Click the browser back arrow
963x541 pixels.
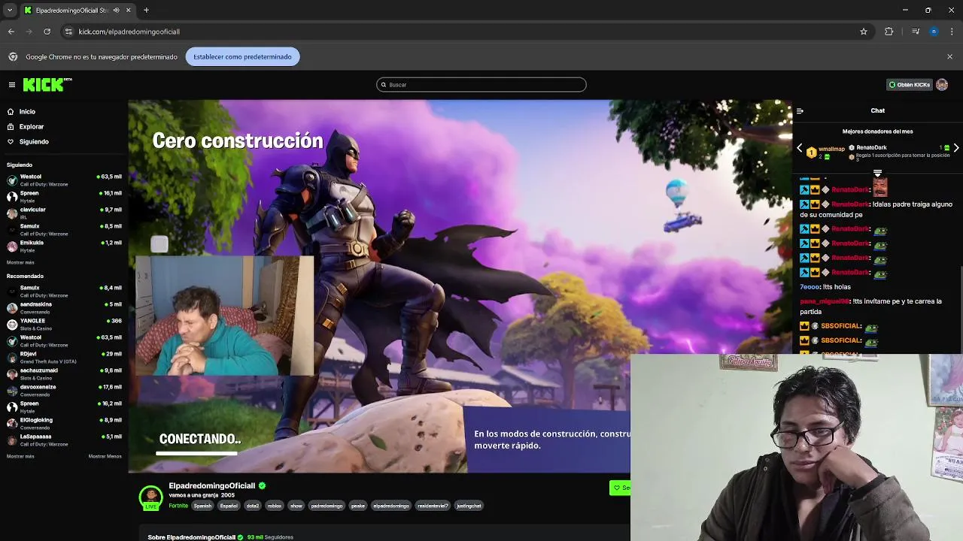(x=11, y=32)
